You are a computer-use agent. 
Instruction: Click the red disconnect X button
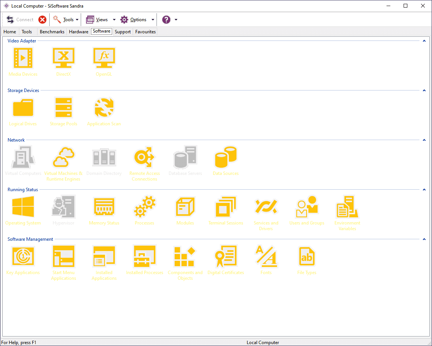(42, 20)
